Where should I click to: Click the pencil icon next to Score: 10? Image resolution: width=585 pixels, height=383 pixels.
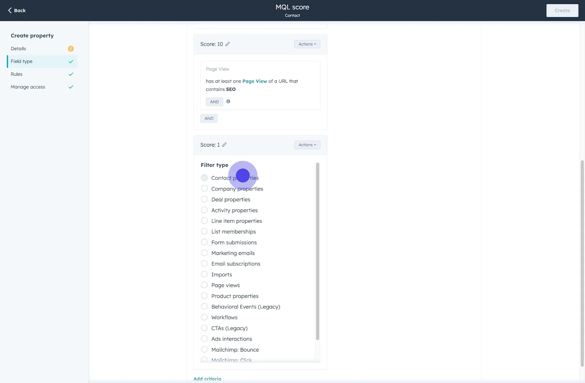tap(227, 44)
